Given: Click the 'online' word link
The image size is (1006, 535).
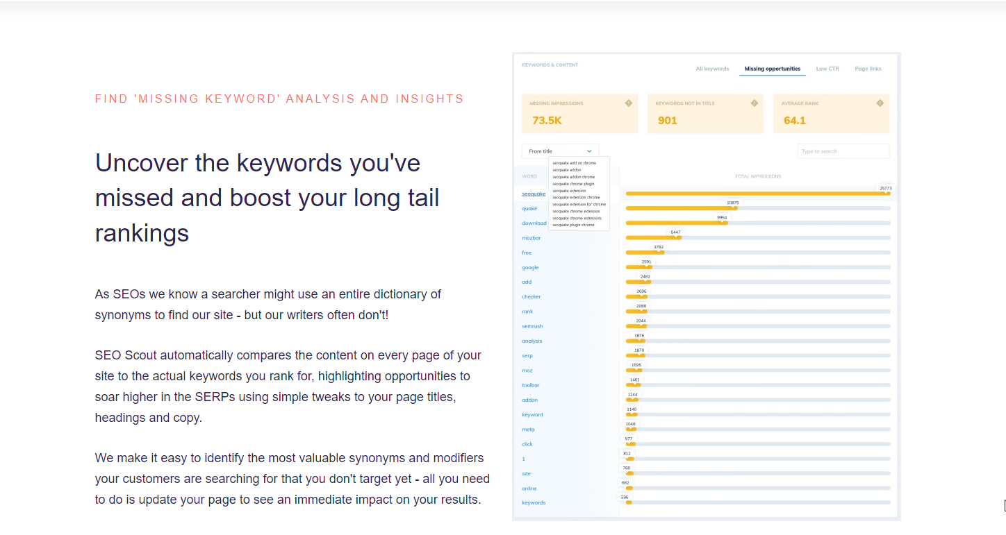Looking at the screenshot, I should click(x=529, y=488).
